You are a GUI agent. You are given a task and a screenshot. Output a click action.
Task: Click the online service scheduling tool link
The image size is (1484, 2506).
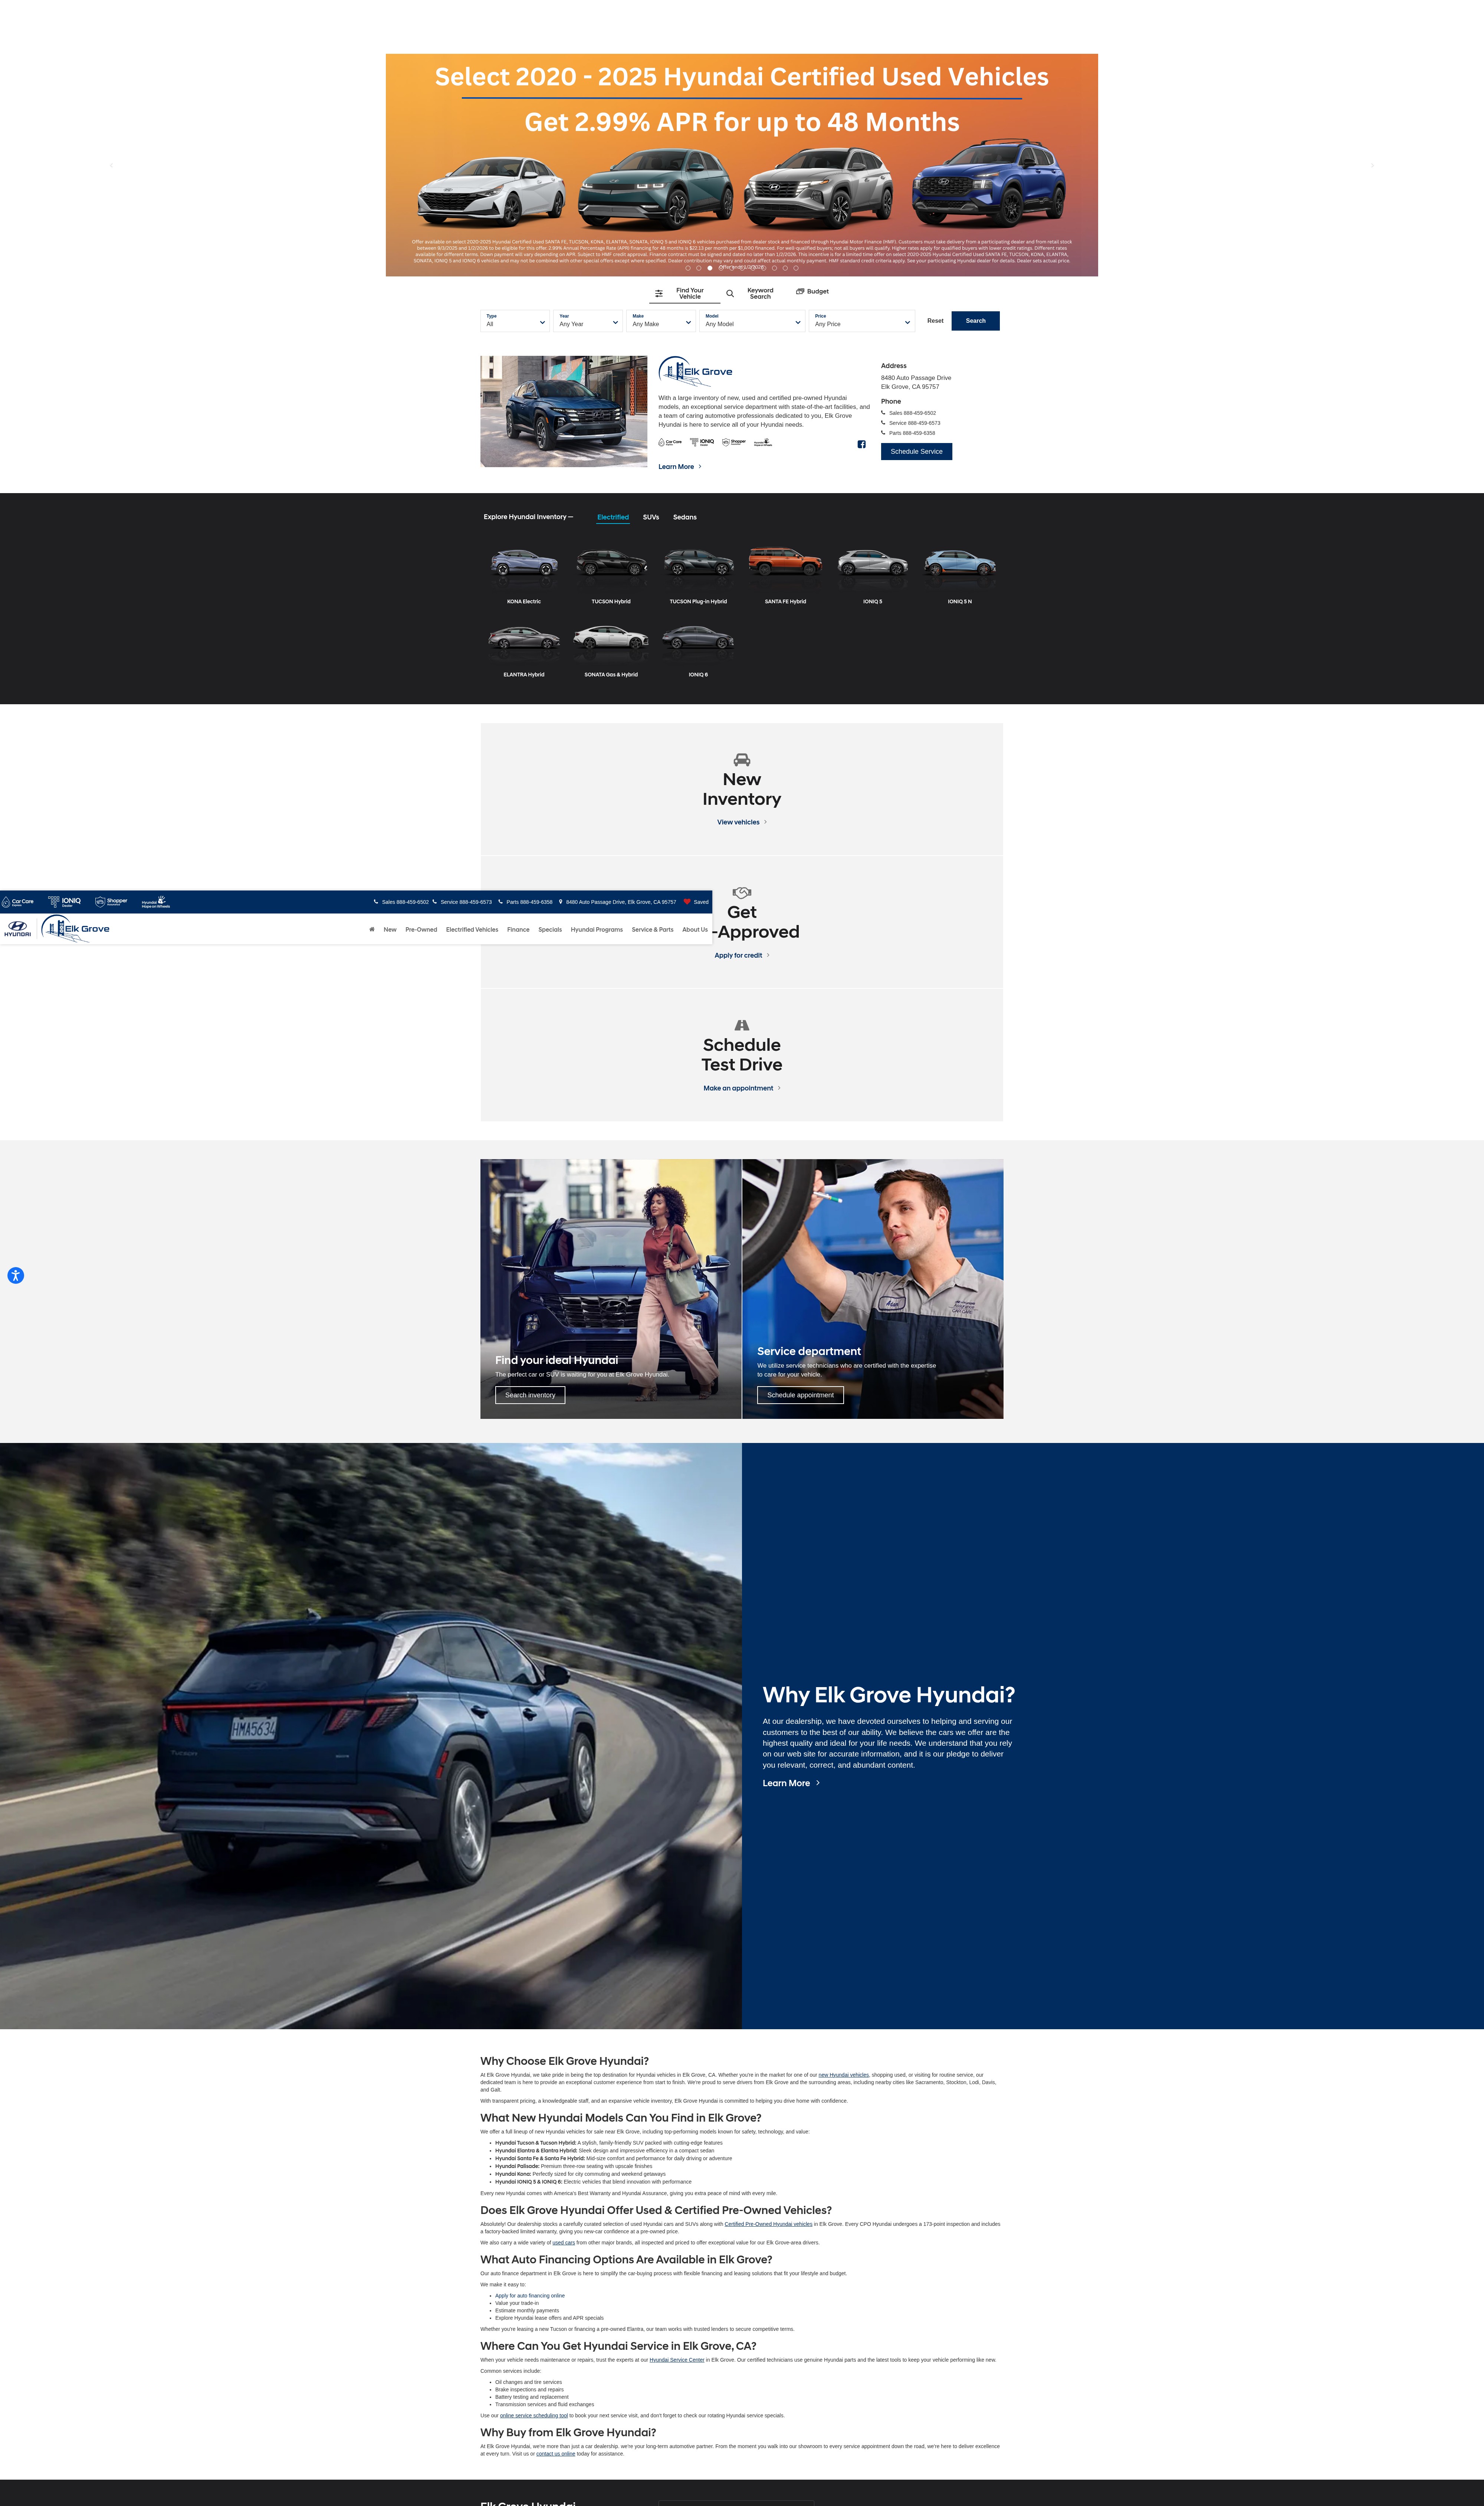(534, 2415)
